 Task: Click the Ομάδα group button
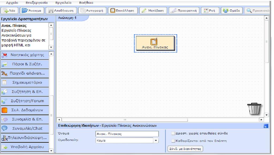point(231,11)
